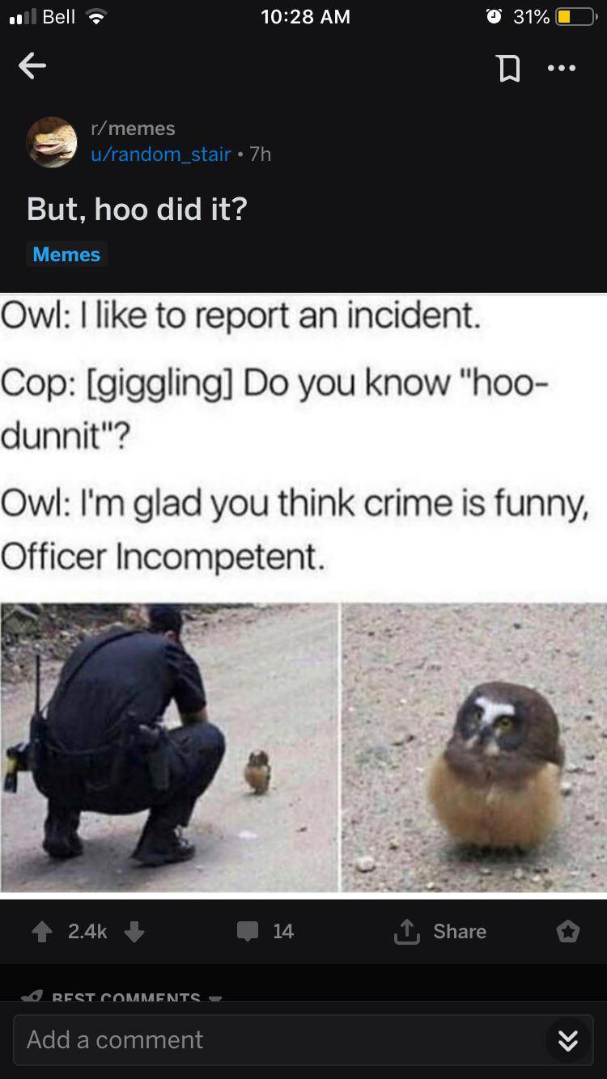Open the u/random_stair profile link
This screenshot has width=607, height=1079.
click(161, 154)
